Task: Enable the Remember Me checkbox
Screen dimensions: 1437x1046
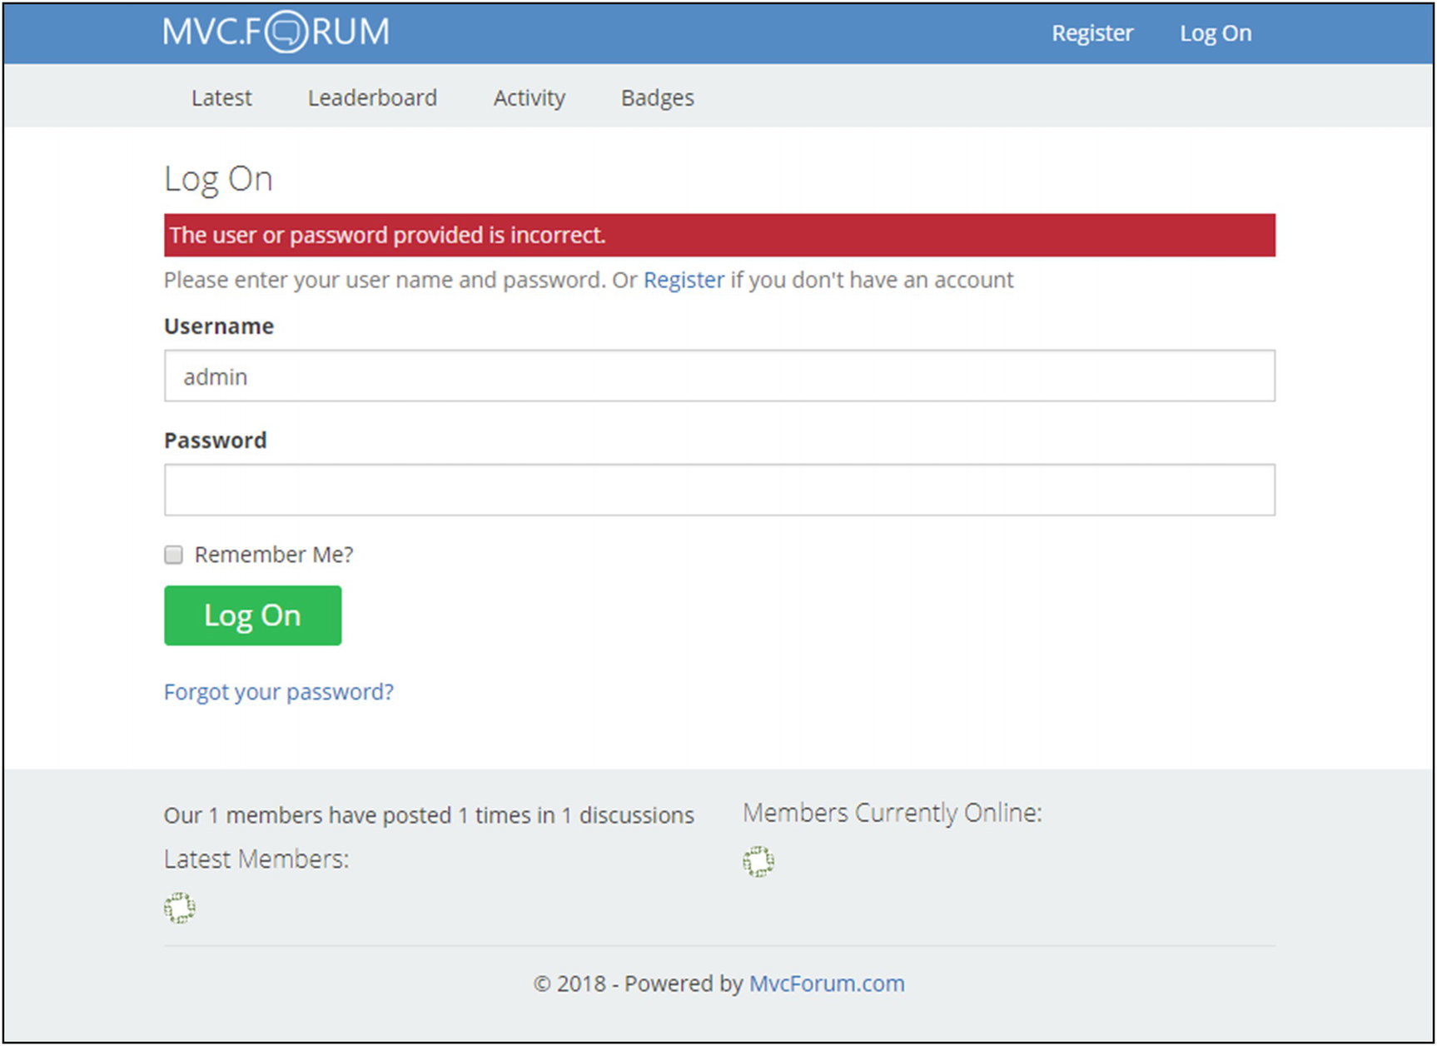Action: (173, 555)
